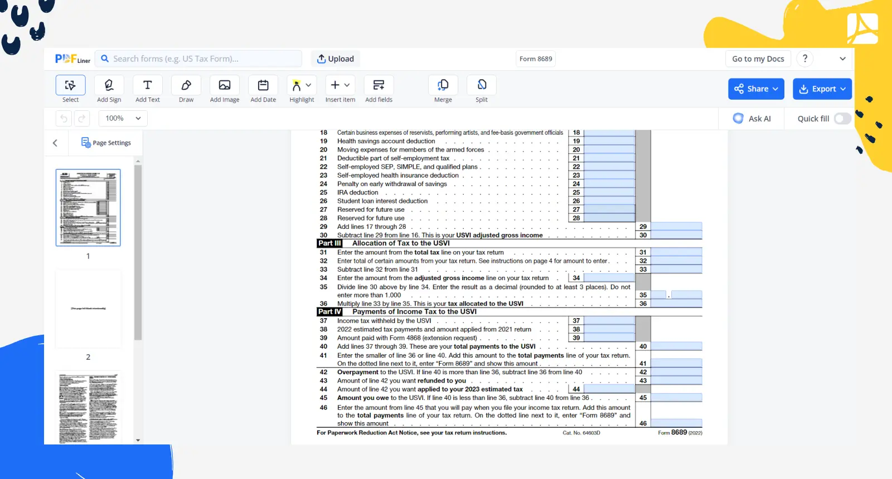The image size is (892, 479).
Task: Click the Add Image icon
Action: pos(225,86)
